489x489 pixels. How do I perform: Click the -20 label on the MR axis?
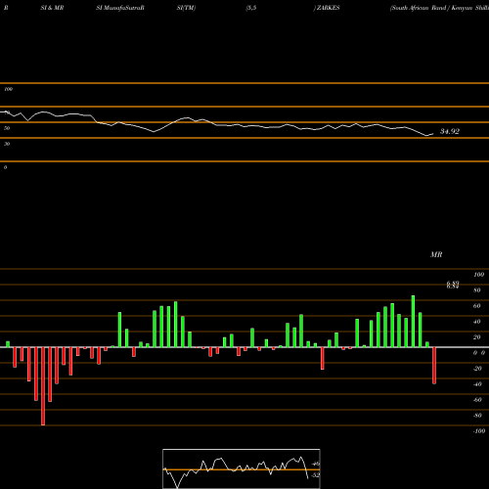point(477,369)
